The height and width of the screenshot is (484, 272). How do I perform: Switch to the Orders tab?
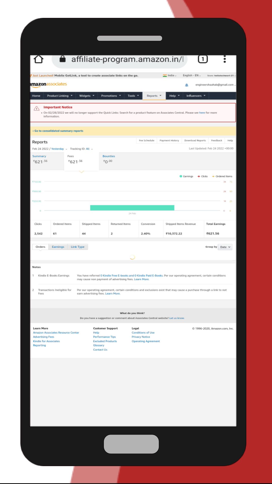click(40, 247)
